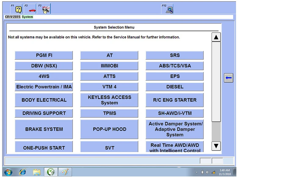Choose R/C ENG STARTER

tap(175, 100)
